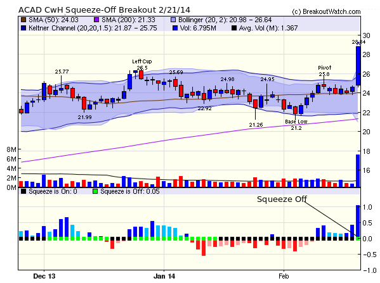Click the tallest blue volume bar
Screen dimensions: 380x283
point(358,171)
